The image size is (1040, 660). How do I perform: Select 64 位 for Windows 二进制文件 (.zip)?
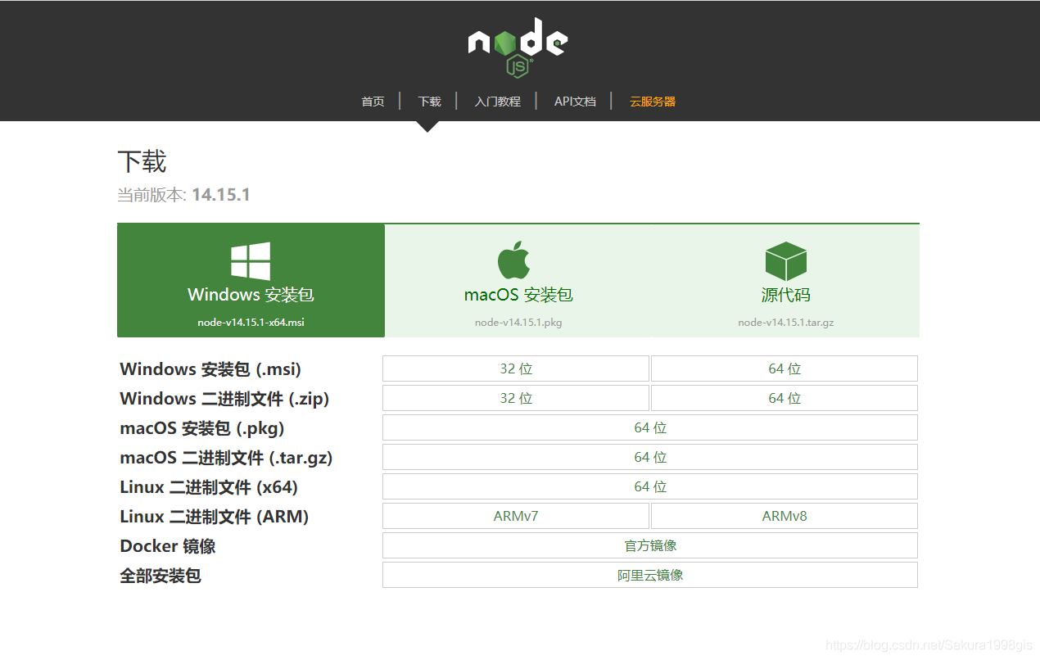(x=785, y=398)
